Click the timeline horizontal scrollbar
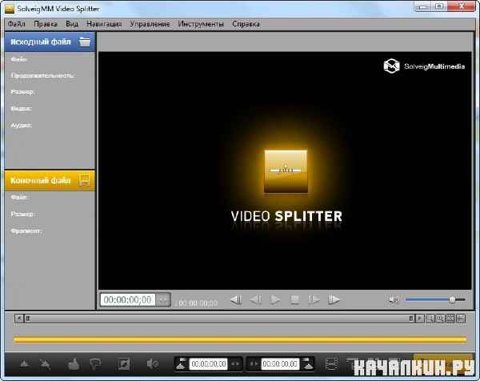 [219, 319]
